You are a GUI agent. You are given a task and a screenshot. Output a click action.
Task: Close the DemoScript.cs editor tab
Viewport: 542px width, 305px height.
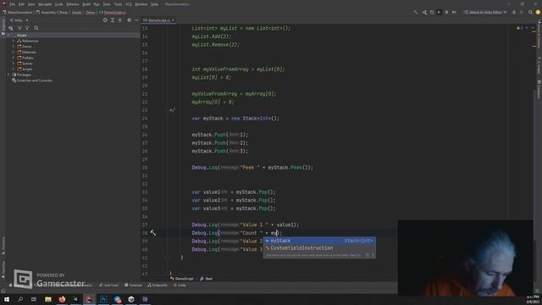[x=173, y=20]
